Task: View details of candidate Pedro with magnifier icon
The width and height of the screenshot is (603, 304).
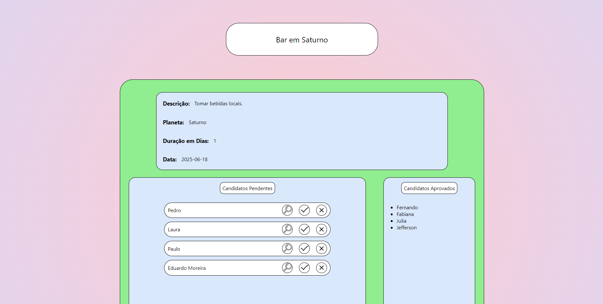Action: pyautogui.click(x=287, y=210)
